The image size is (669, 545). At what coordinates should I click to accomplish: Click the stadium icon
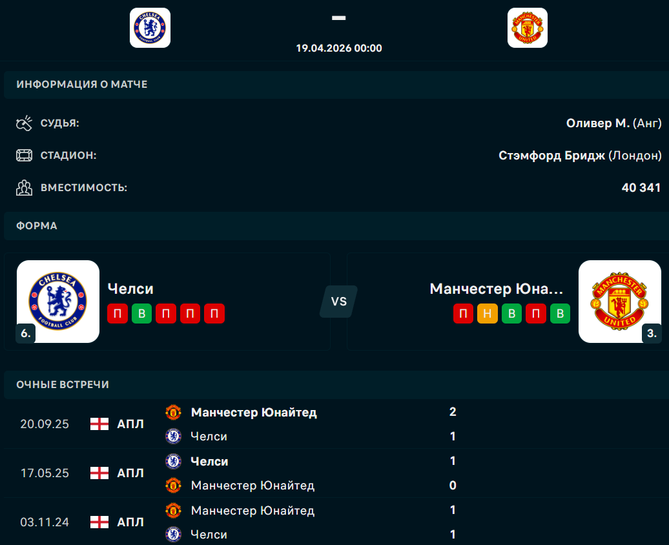coord(24,156)
